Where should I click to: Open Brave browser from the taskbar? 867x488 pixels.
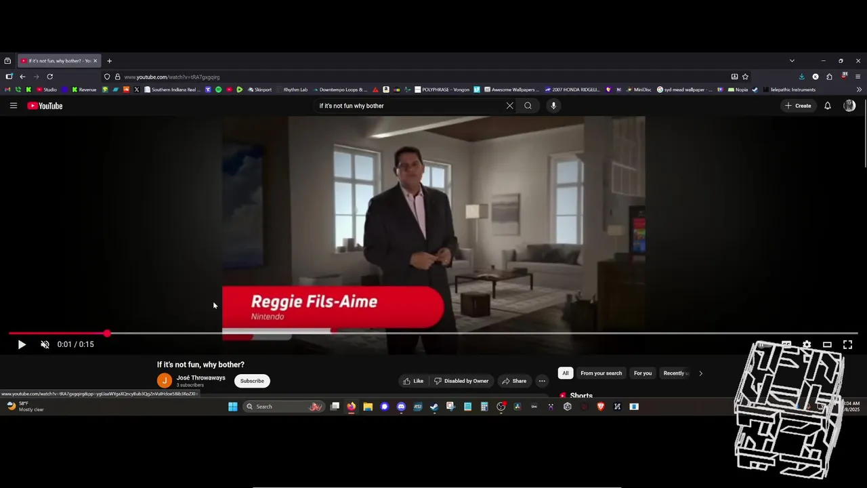[601, 407]
